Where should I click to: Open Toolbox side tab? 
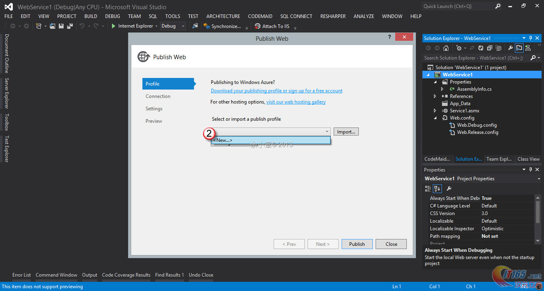pos(6,122)
